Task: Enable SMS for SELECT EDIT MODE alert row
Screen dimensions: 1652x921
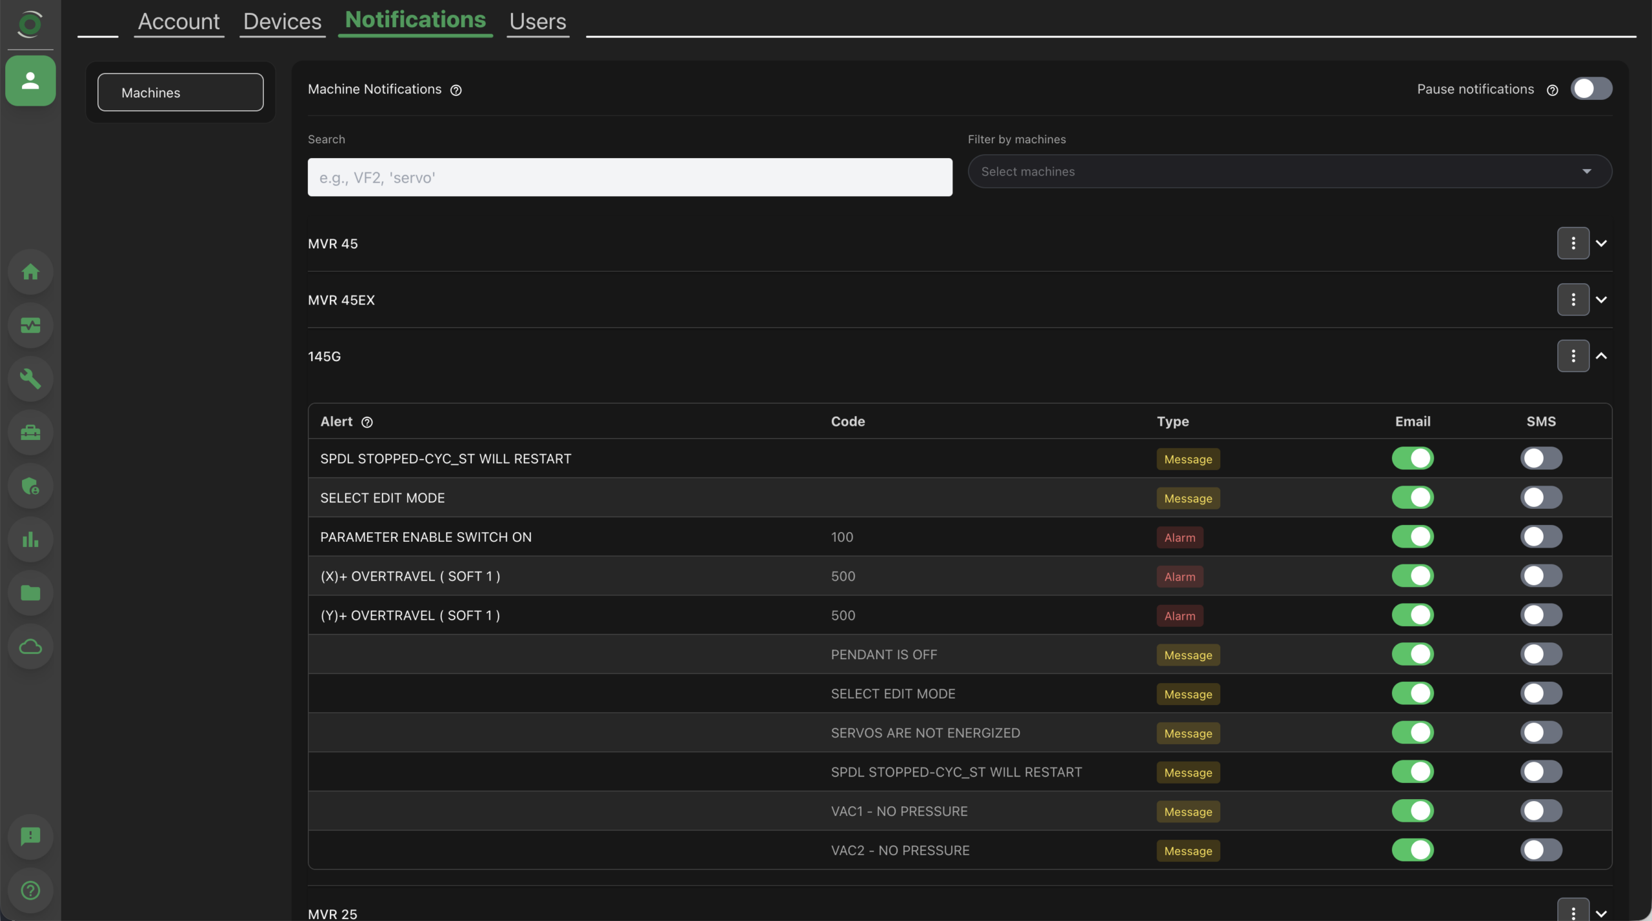Action: pos(1541,498)
